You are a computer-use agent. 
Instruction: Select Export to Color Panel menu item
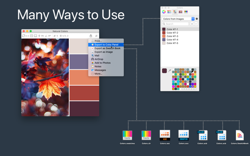coord(106,45)
